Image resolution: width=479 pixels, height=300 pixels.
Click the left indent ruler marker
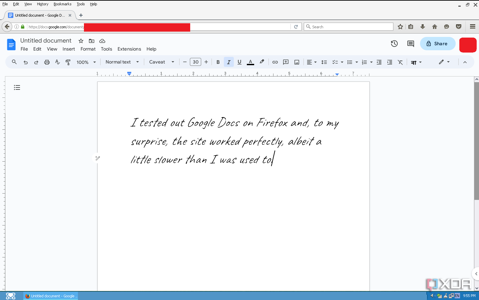(x=129, y=74)
